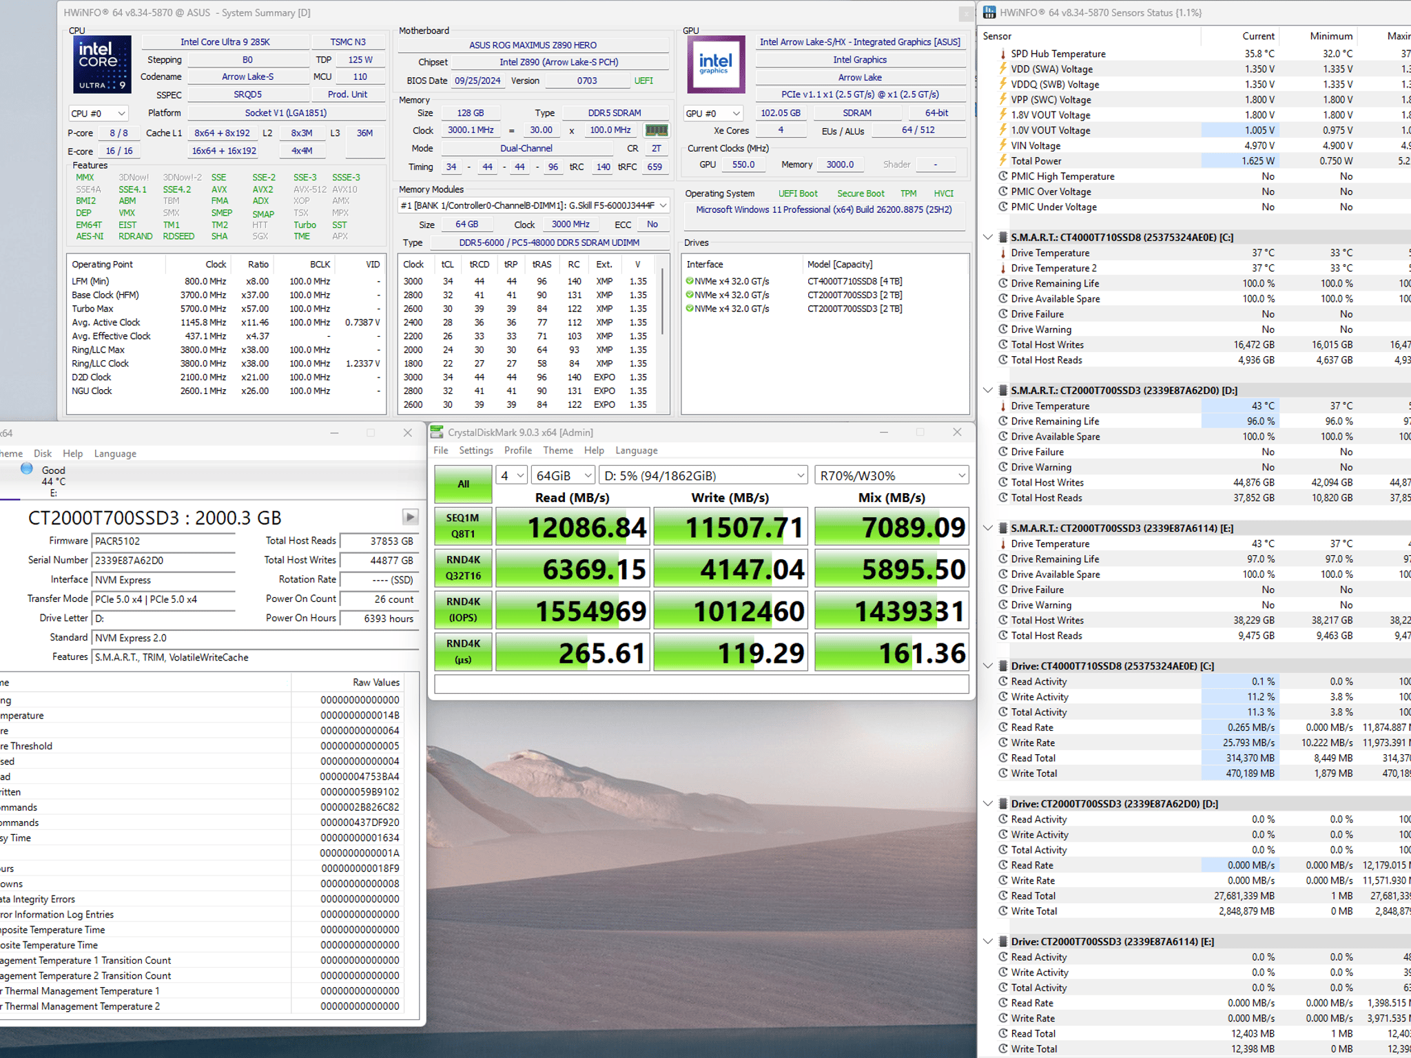Click the drive icon of S.M.A.R.T. CT2000T700SSD3 [E:]
The image size is (1411, 1058).
pos(1003,528)
